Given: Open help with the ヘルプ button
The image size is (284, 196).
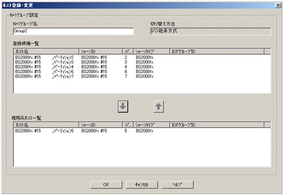Looking at the screenshot, I should [177, 185].
